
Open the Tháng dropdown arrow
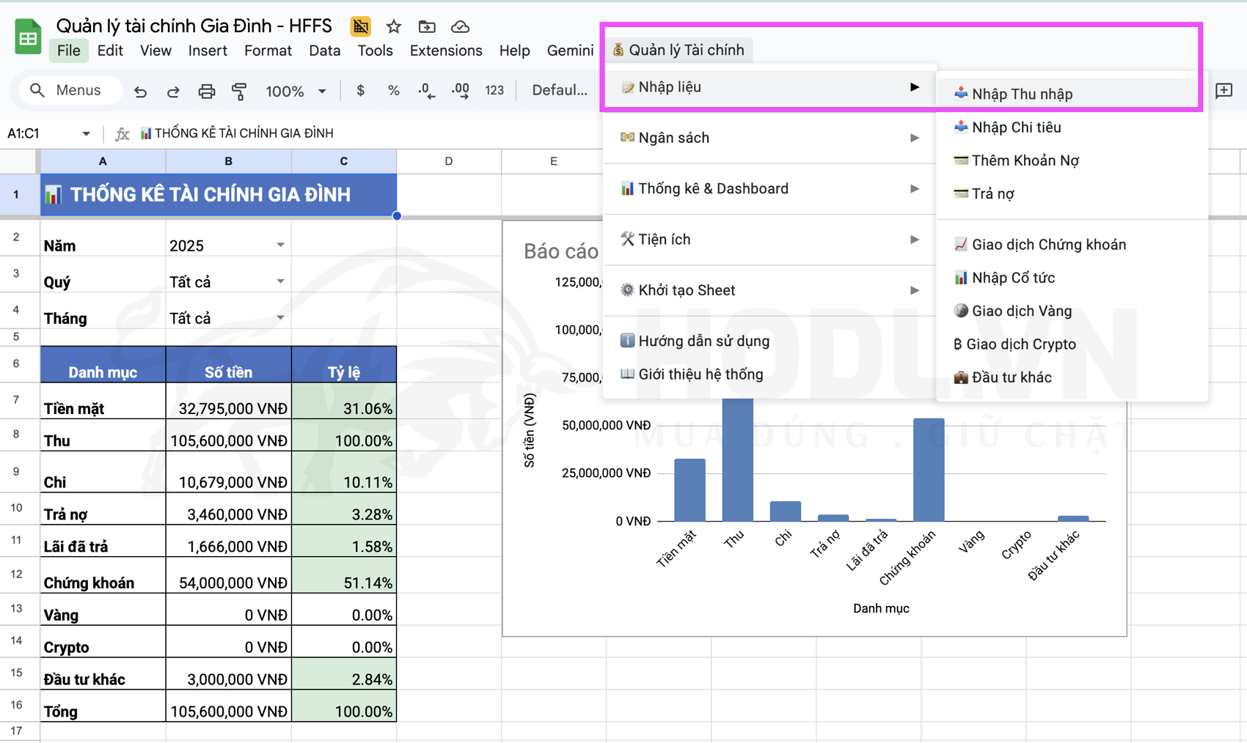click(x=280, y=318)
